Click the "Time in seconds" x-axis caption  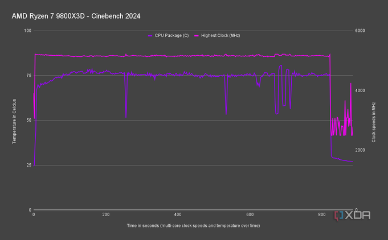(193, 226)
